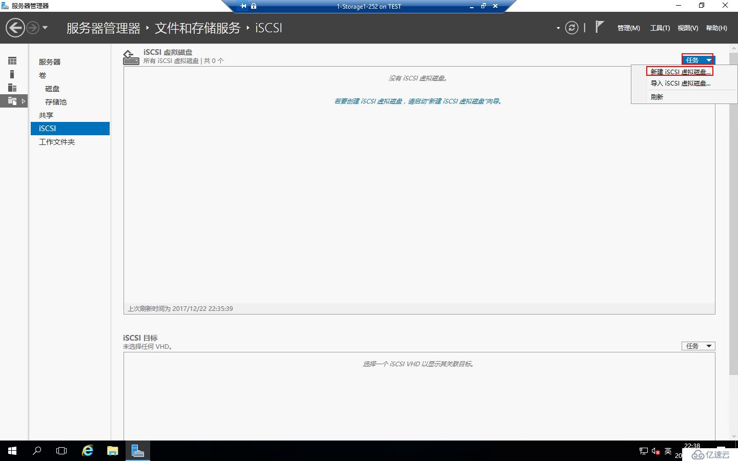Image resolution: width=738 pixels, height=461 pixels.
Task: Open the 工具(T) menu
Action: [660, 28]
